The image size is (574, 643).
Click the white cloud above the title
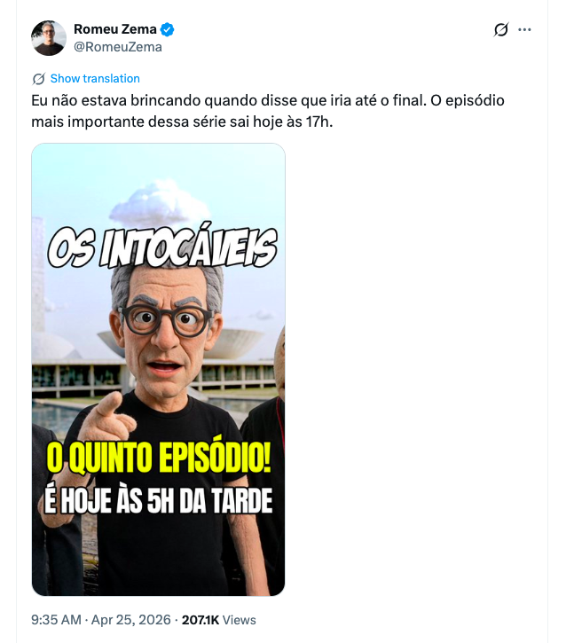click(x=160, y=203)
